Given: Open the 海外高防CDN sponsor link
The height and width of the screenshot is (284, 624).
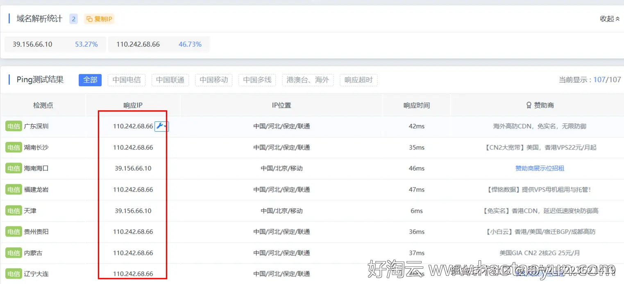Looking at the screenshot, I should point(540,126).
